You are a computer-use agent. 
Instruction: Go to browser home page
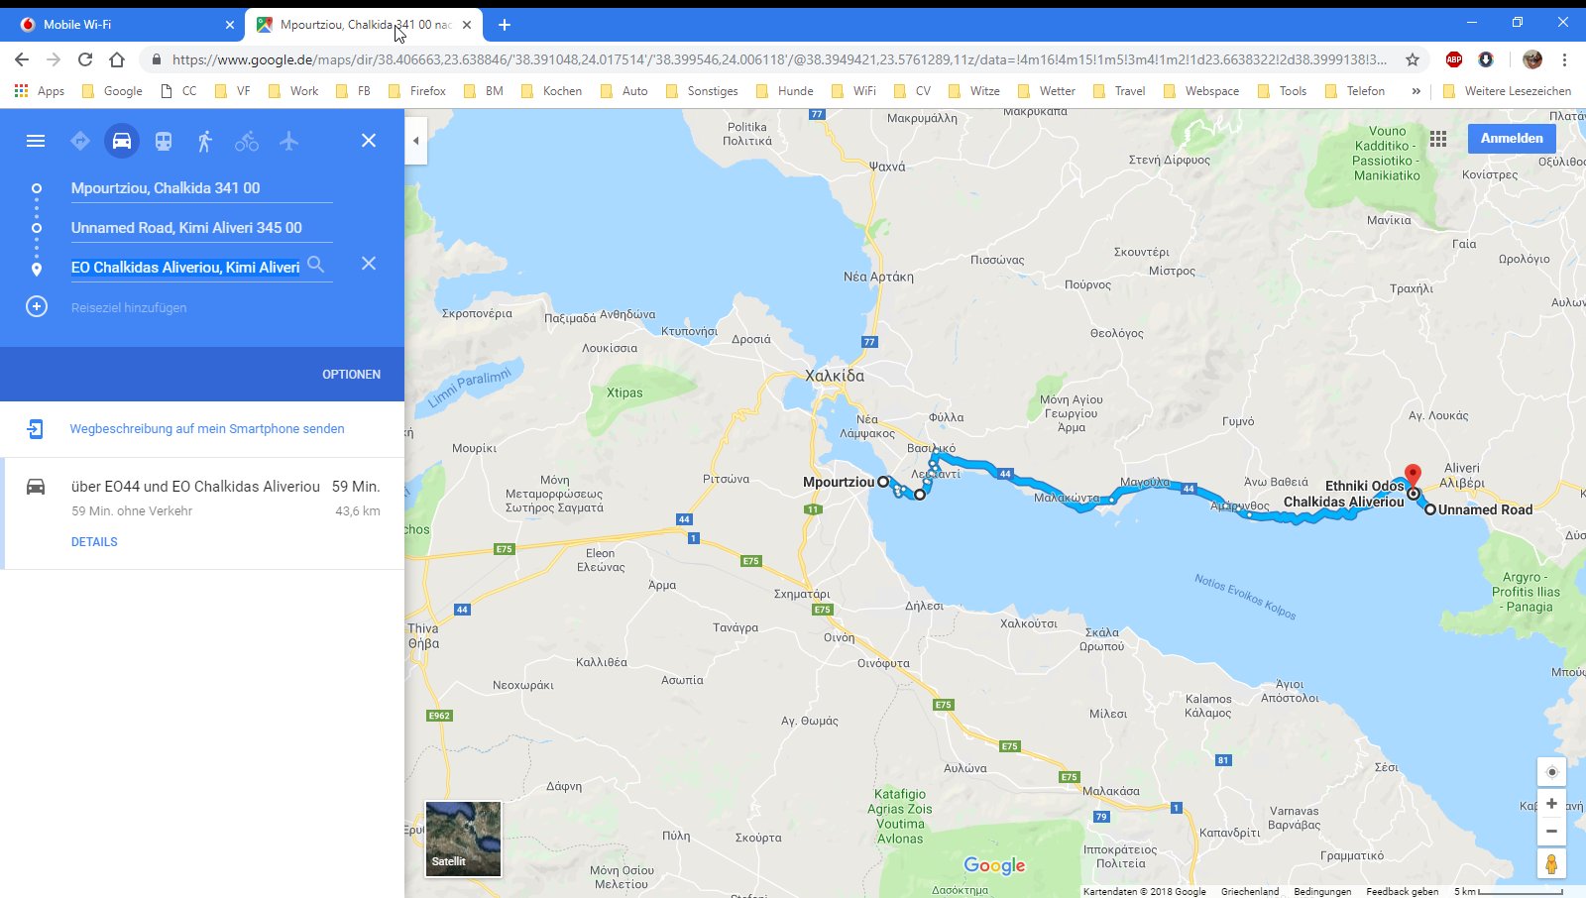point(117,59)
